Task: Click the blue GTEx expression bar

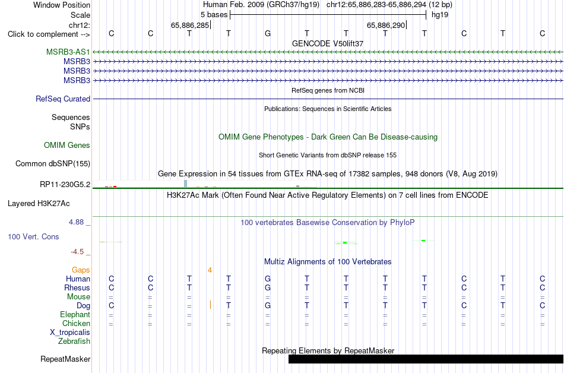Action: (186, 184)
